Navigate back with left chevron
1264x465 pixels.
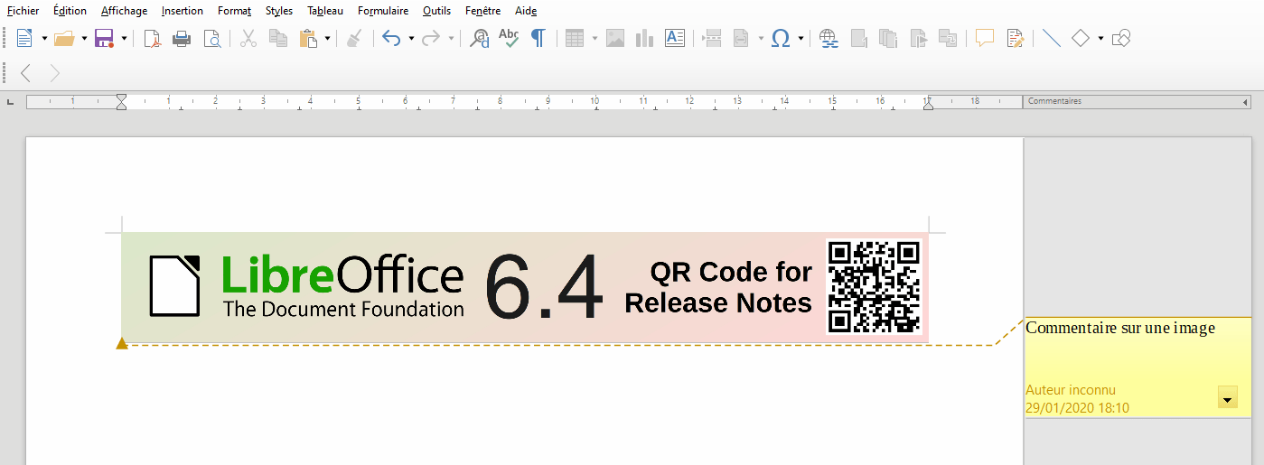[25, 73]
